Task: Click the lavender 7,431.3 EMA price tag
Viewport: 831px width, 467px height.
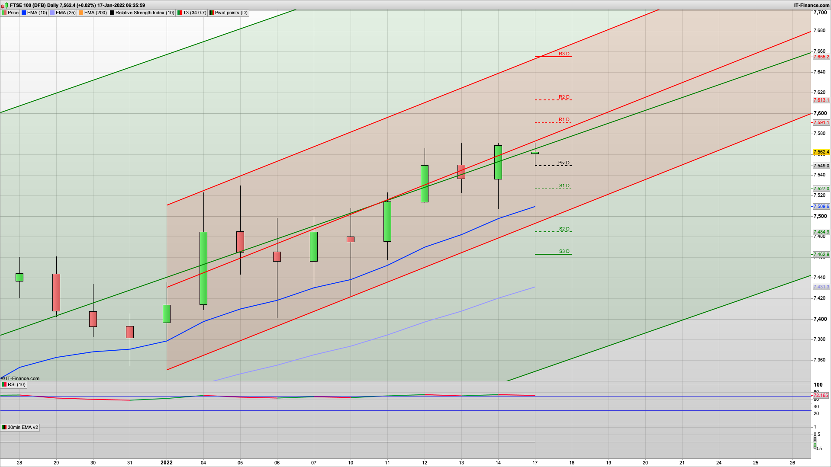Action: pyautogui.click(x=821, y=287)
